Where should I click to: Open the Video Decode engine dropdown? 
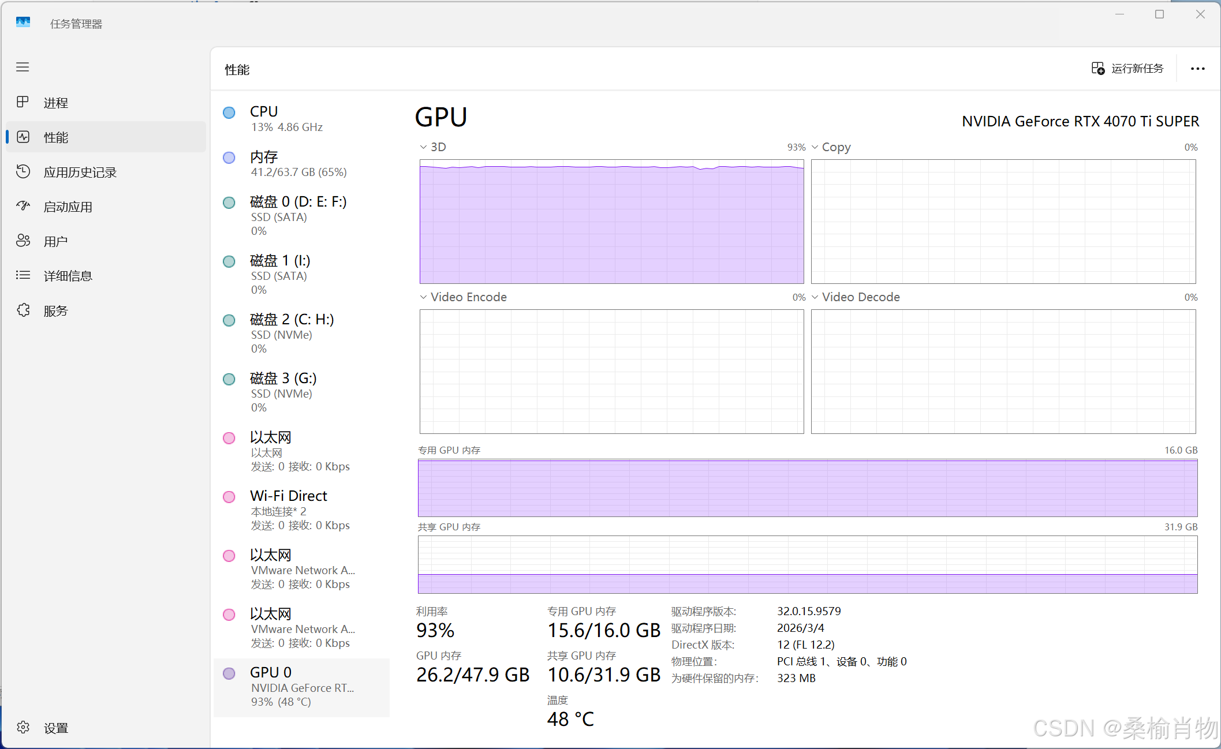pos(815,297)
